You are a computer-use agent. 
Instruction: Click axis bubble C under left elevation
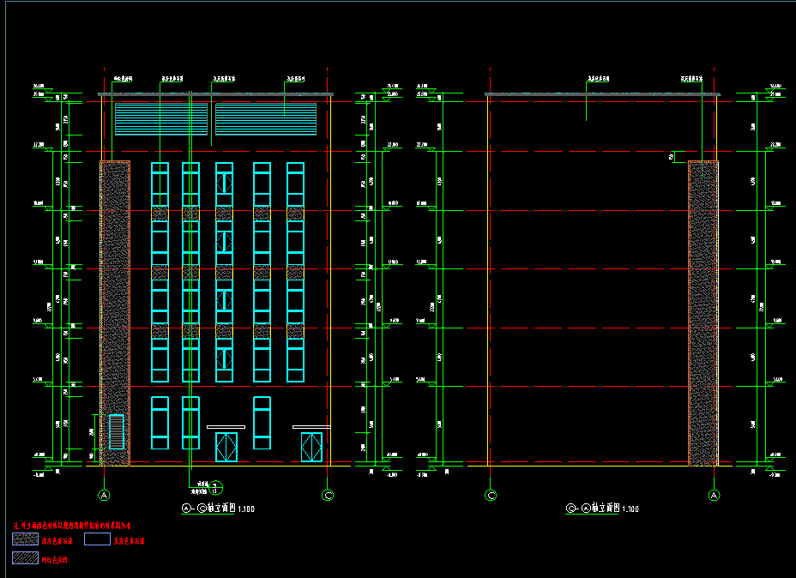coord(327,495)
